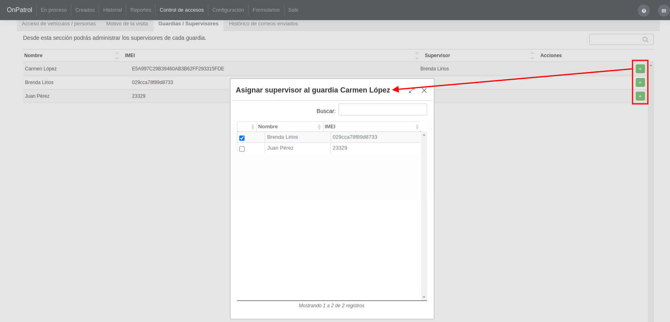Image resolution: width=670 pixels, height=322 pixels.
Task: Click the green plus button for Carmen López
Action: click(x=640, y=69)
